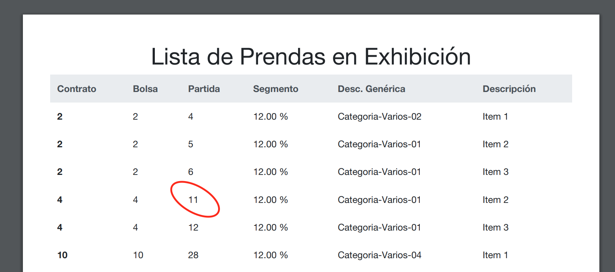
Task: Click Item 1 in the first row
Action: point(495,116)
